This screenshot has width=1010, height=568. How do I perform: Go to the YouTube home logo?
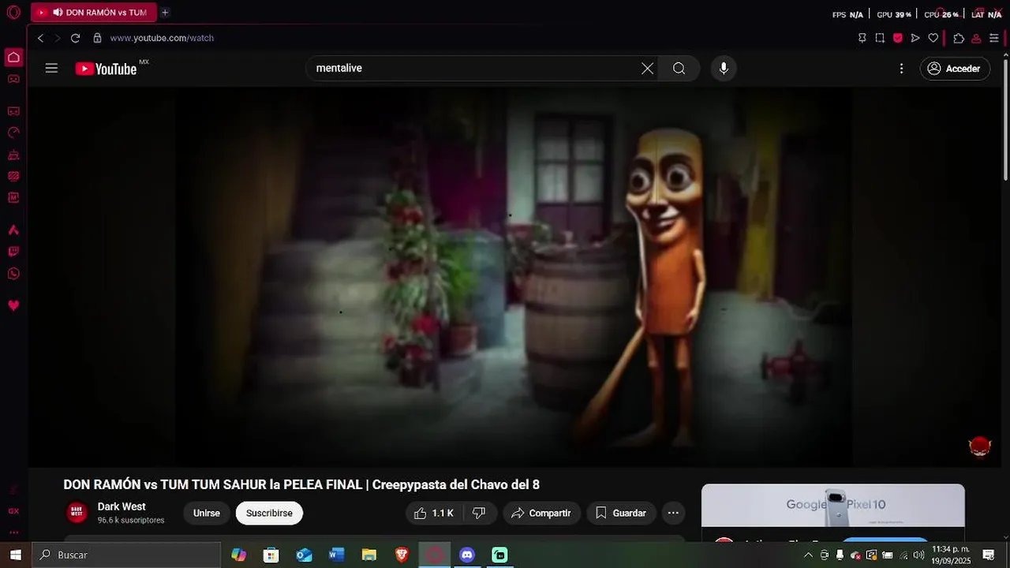pyautogui.click(x=107, y=69)
